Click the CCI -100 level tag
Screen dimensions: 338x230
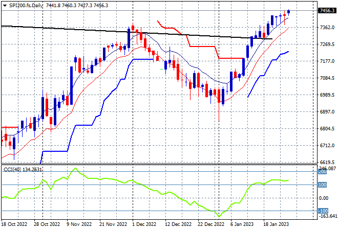(323, 211)
